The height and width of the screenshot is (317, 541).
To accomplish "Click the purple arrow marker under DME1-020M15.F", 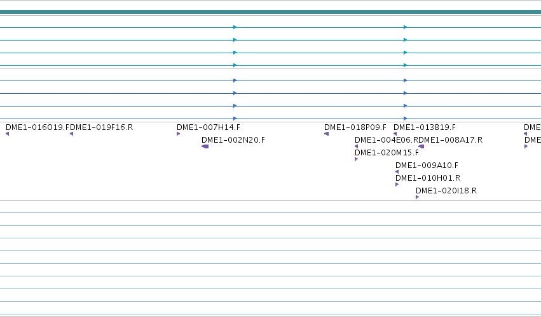I will [x=357, y=159].
